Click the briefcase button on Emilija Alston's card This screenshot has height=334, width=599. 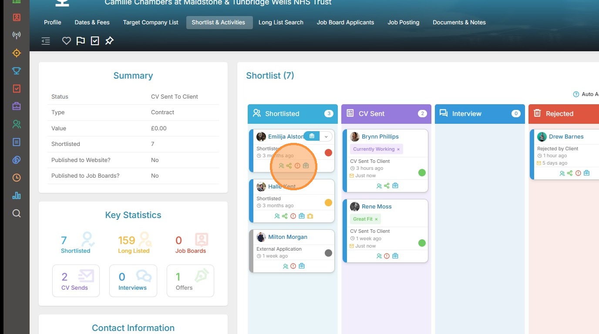point(312,136)
